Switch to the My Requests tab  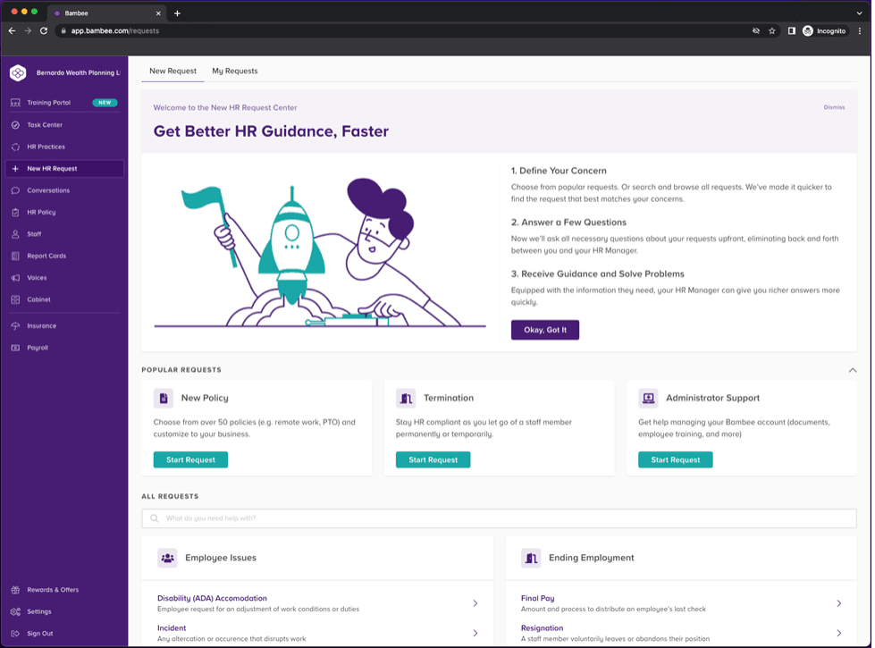(234, 71)
